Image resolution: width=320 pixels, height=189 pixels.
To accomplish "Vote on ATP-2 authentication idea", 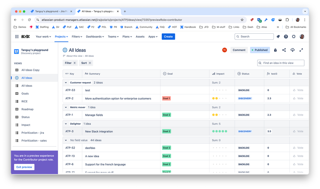I will pyautogui.click(x=298, y=99).
